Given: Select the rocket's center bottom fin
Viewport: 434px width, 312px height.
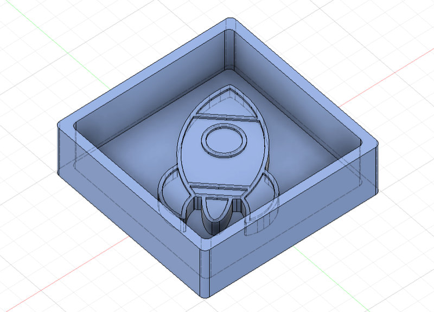Looking at the screenshot, I should pyautogui.click(x=216, y=209).
